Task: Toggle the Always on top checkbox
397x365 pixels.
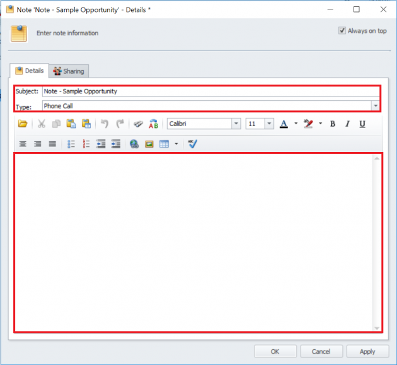Action: pos(342,30)
